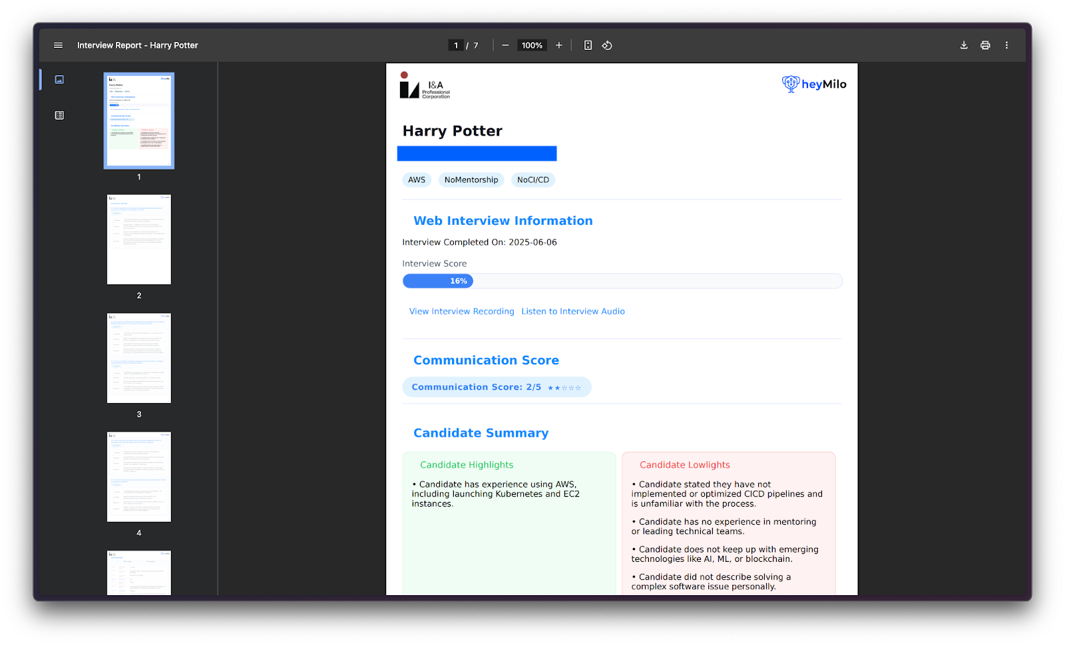Open the View Interview Recording link

click(461, 311)
